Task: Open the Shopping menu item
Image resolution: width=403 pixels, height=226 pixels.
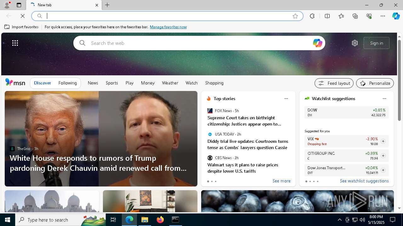Action: (214, 83)
